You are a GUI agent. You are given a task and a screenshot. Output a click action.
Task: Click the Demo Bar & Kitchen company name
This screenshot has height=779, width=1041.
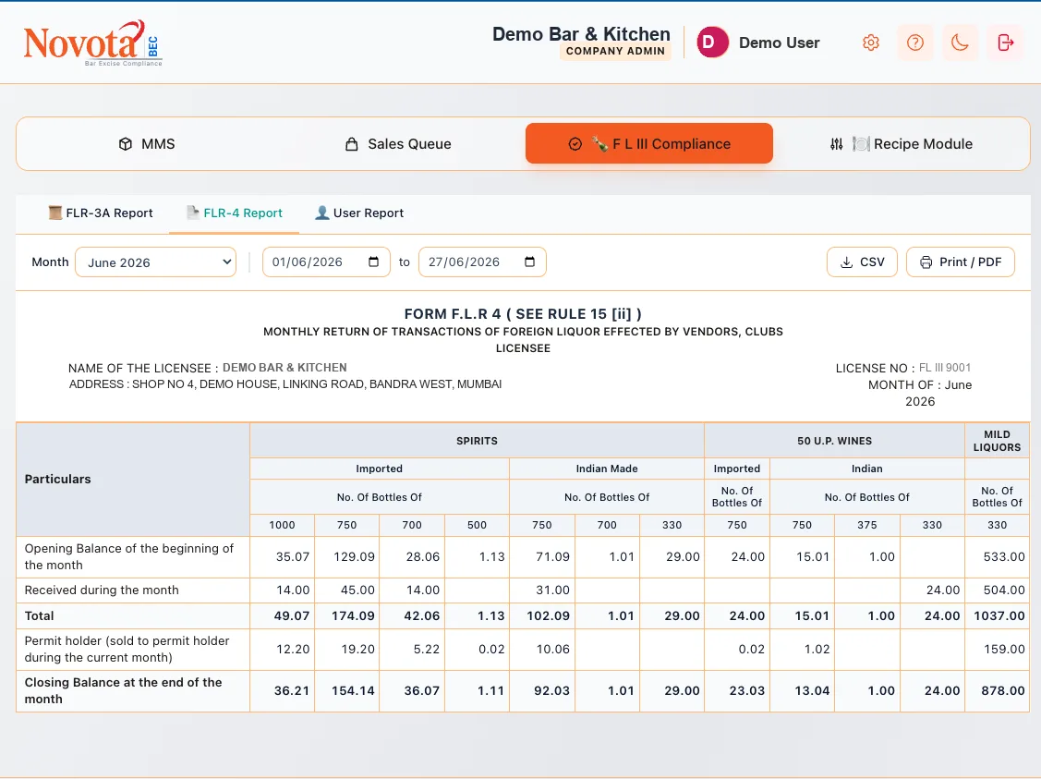tap(582, 34)
